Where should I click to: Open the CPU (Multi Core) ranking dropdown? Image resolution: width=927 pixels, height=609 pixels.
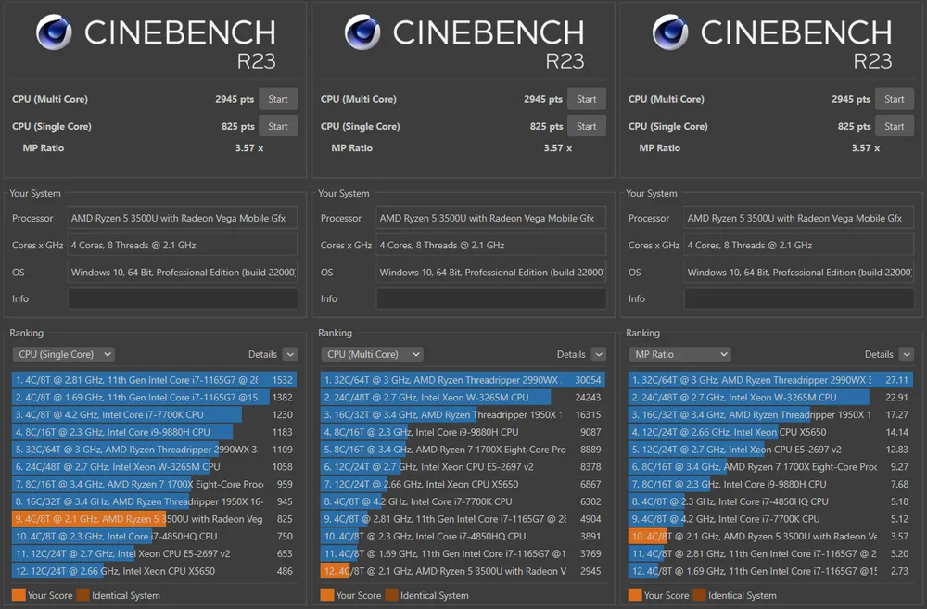click(x=372, y=354)
